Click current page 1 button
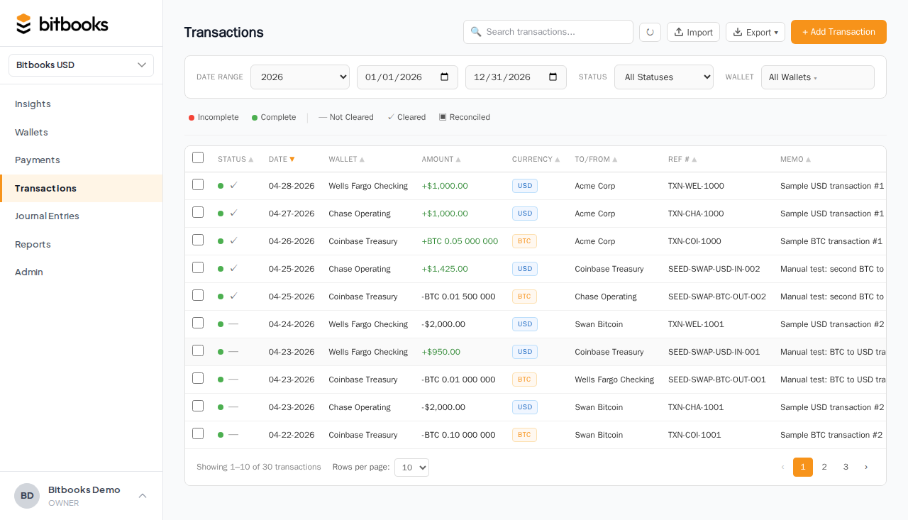 803,467
